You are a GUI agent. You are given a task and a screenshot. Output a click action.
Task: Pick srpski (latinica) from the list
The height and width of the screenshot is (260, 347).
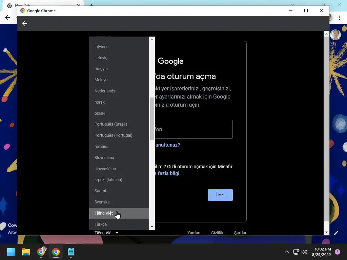(x=119, y=180)
